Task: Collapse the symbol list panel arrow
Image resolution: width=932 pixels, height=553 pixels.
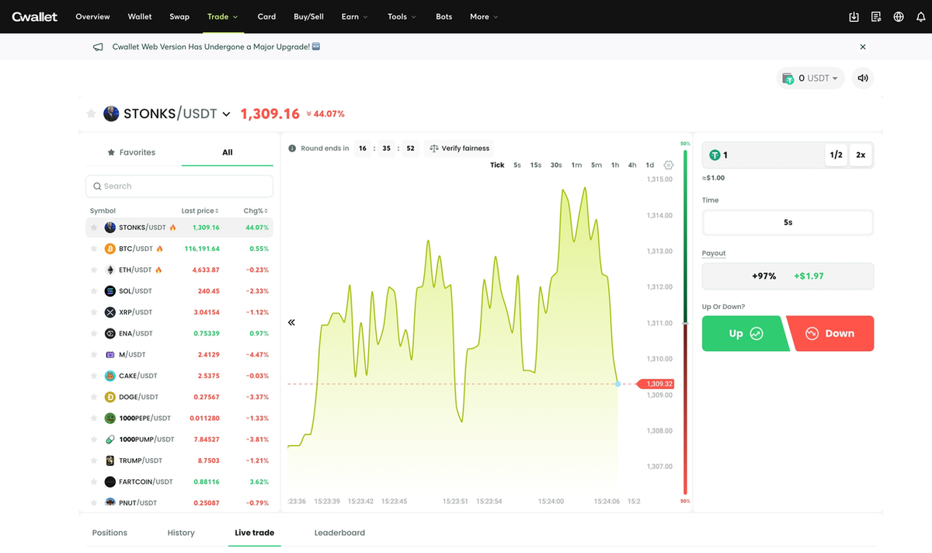Action: (x=291, y=322)
